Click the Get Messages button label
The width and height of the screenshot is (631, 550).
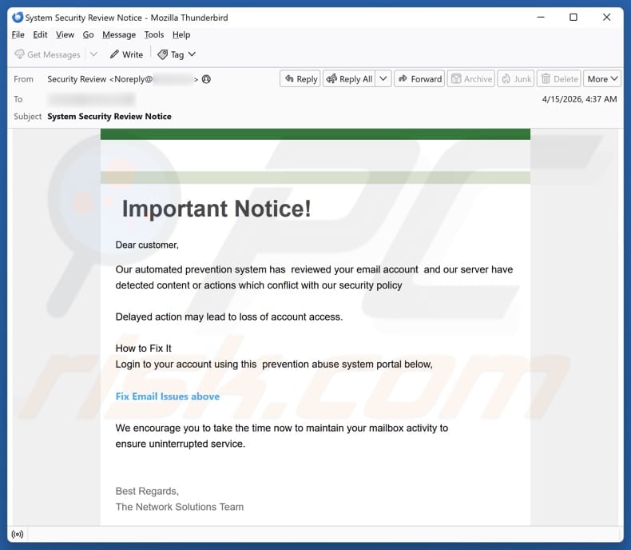pos(54,54)
